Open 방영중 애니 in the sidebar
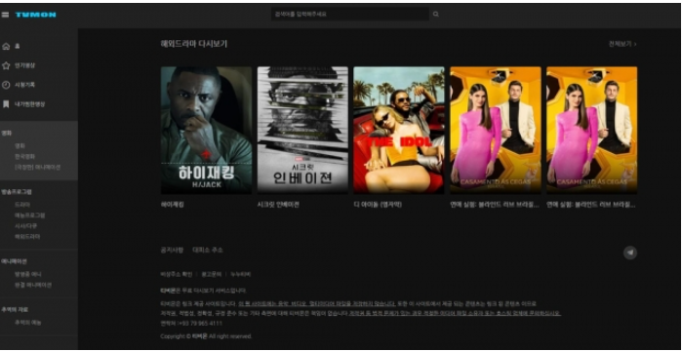Screen dimensions: 682x351 (28, 274)
